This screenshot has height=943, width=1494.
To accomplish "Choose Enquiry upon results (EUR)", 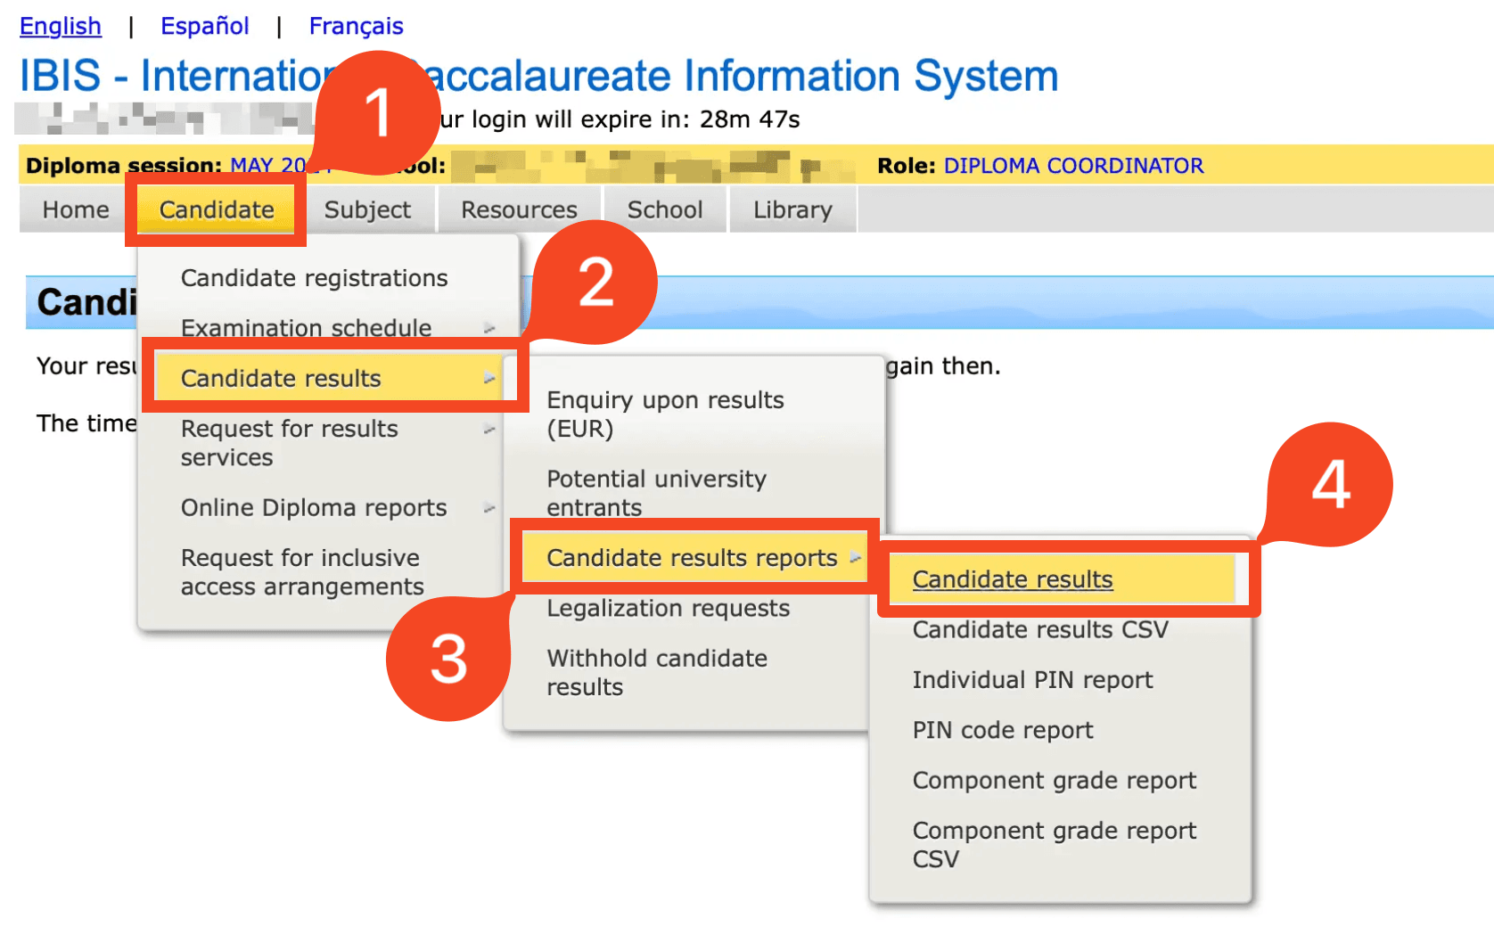I will 665,414.
